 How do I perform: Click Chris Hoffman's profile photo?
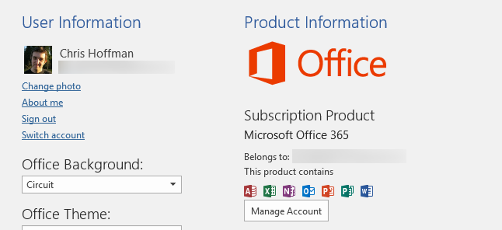click(38, 60)
